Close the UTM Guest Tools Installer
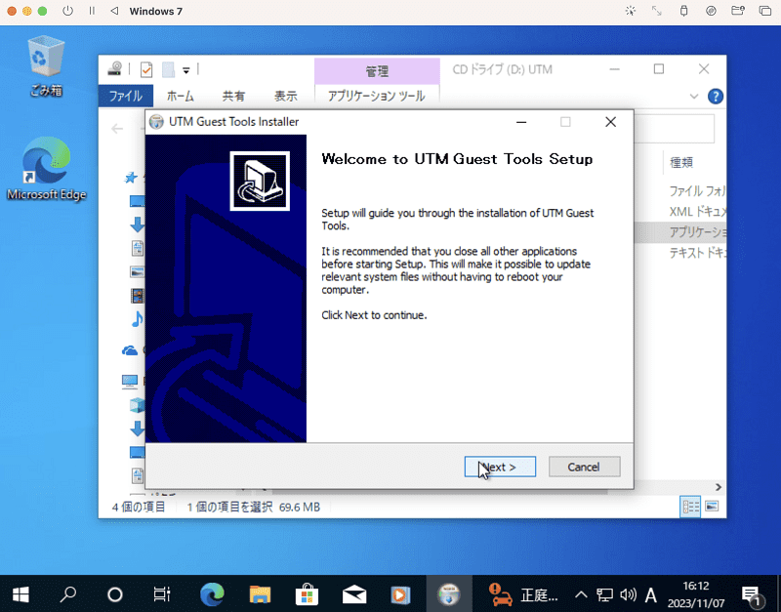The width and height of the screenshot is (781, 612). click(x=611, y=122)
